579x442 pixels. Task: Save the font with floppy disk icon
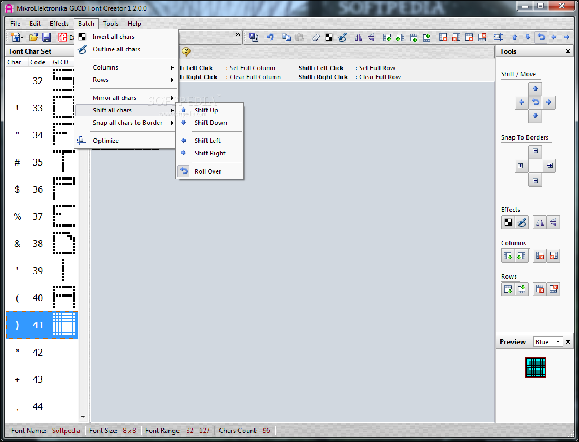tap(46, 37)
